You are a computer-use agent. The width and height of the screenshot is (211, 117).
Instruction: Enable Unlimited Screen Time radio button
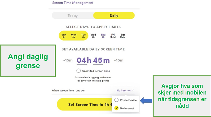click(79, 71)
